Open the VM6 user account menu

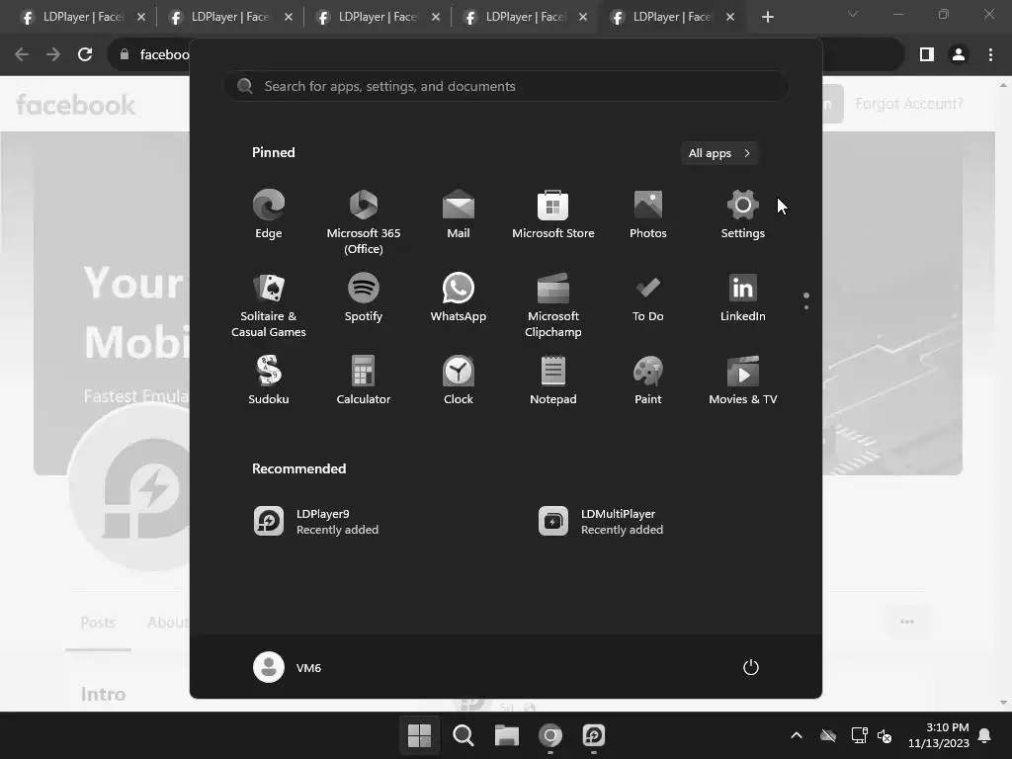tap(288, 667)
